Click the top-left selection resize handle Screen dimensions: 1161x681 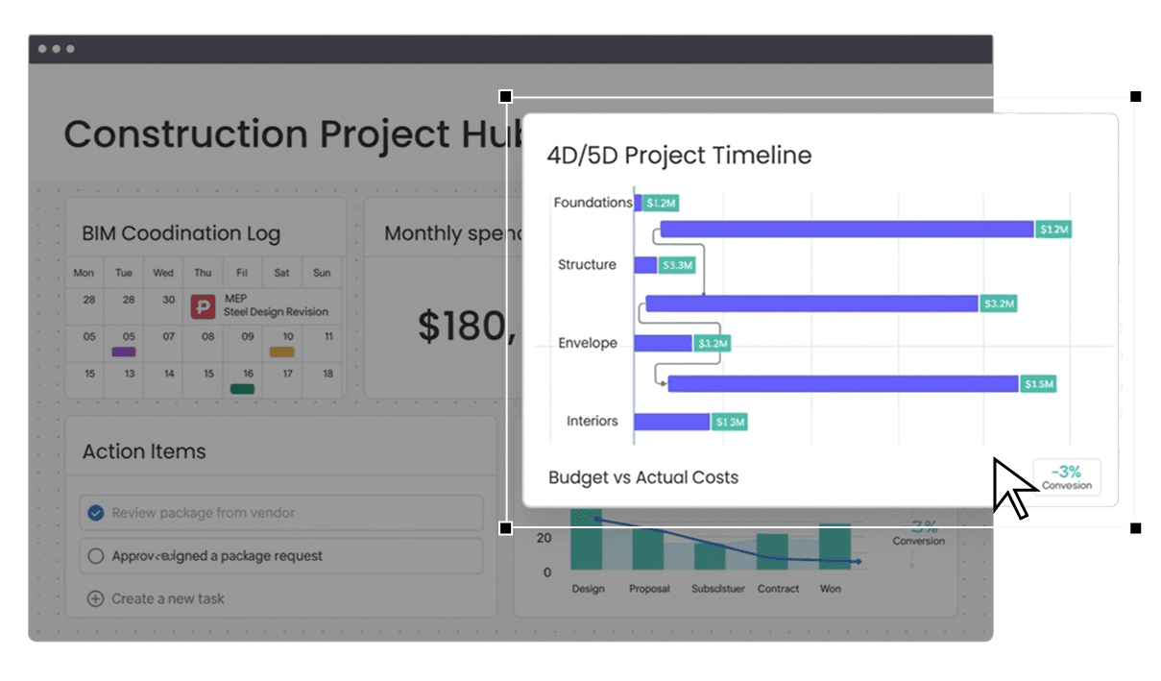tap(506, 97)
